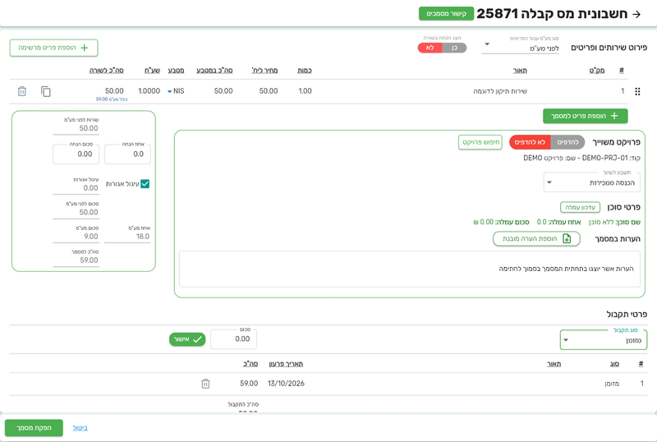Click the חיפוש פרויקט button
Viewport: 657px width, 442px height.
coord(480,142)
